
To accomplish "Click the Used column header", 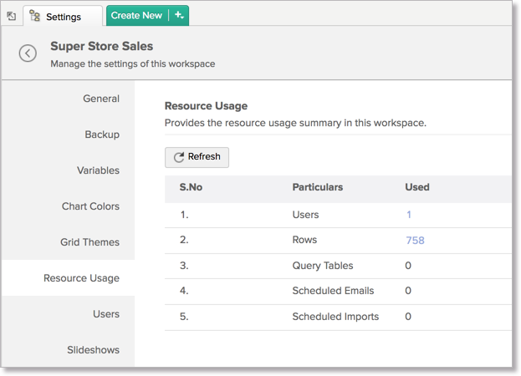I will [416, 187].
